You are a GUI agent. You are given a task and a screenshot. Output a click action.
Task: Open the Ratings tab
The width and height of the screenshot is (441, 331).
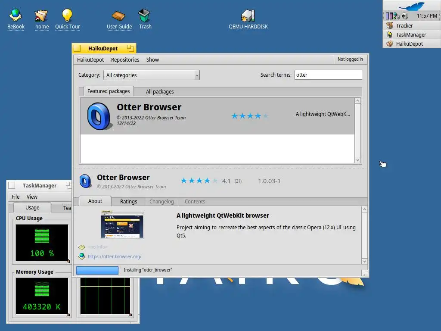pos(128,202)
